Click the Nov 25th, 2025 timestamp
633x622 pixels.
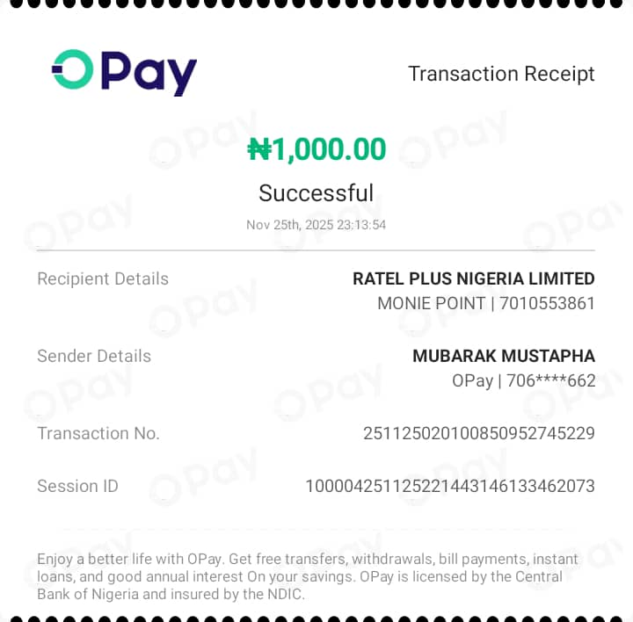pos(316,225)
